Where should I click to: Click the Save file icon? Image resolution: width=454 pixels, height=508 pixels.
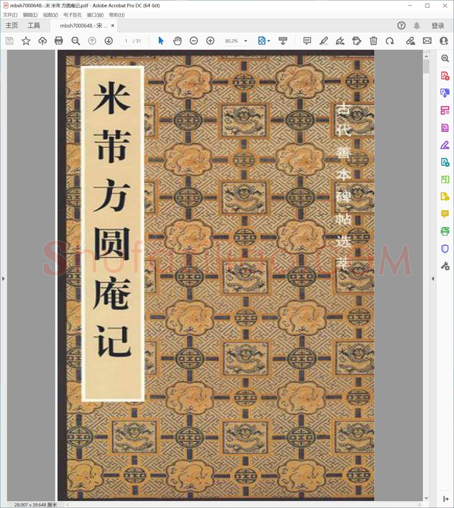coord(10,41)
